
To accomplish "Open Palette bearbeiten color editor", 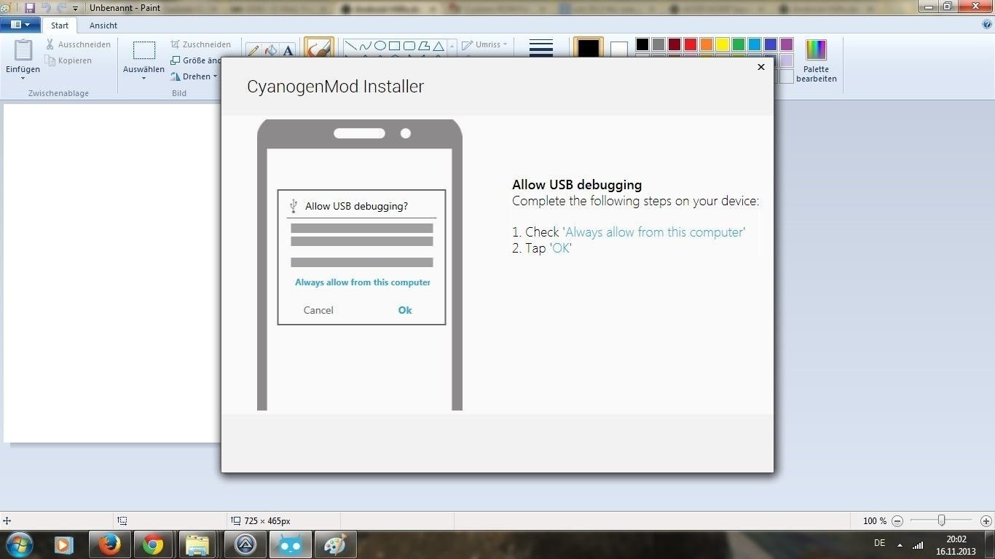I will (x=816, y=60).
